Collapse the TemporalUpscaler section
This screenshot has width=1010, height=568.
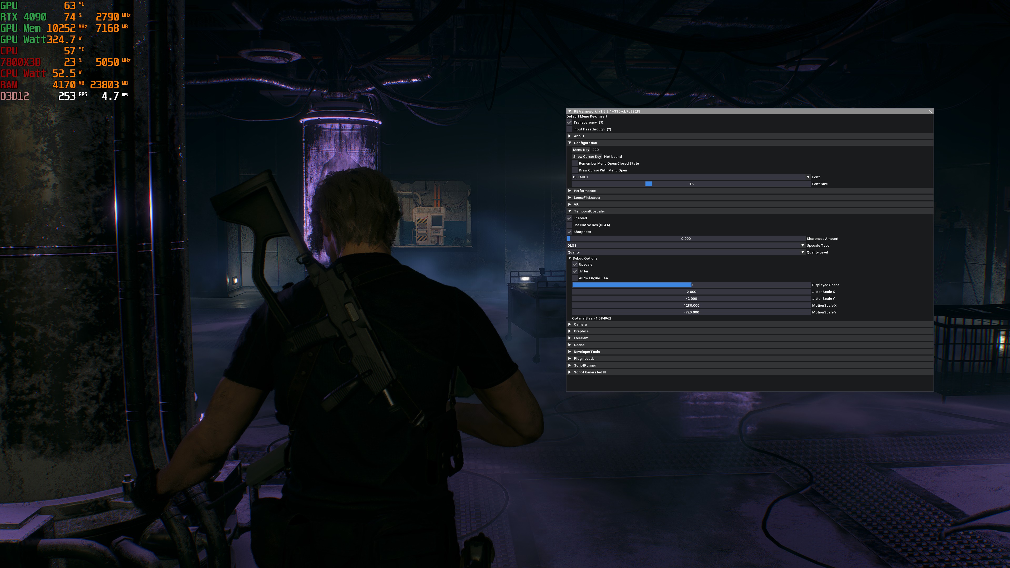[x=750, y=211]
